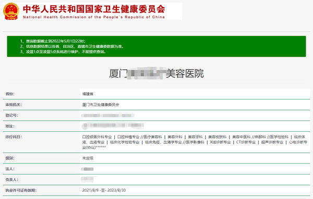Select the department 超声诊断专业
Viewport: 313px width, 199px height.
[272, 142]
